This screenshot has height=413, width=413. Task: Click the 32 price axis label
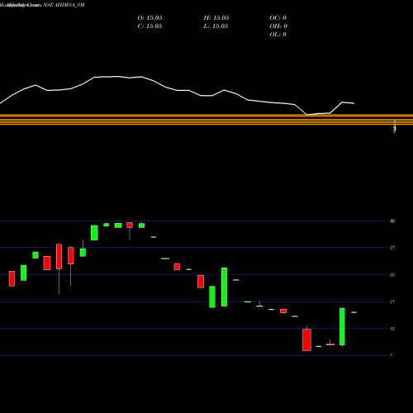coord(392,221)
